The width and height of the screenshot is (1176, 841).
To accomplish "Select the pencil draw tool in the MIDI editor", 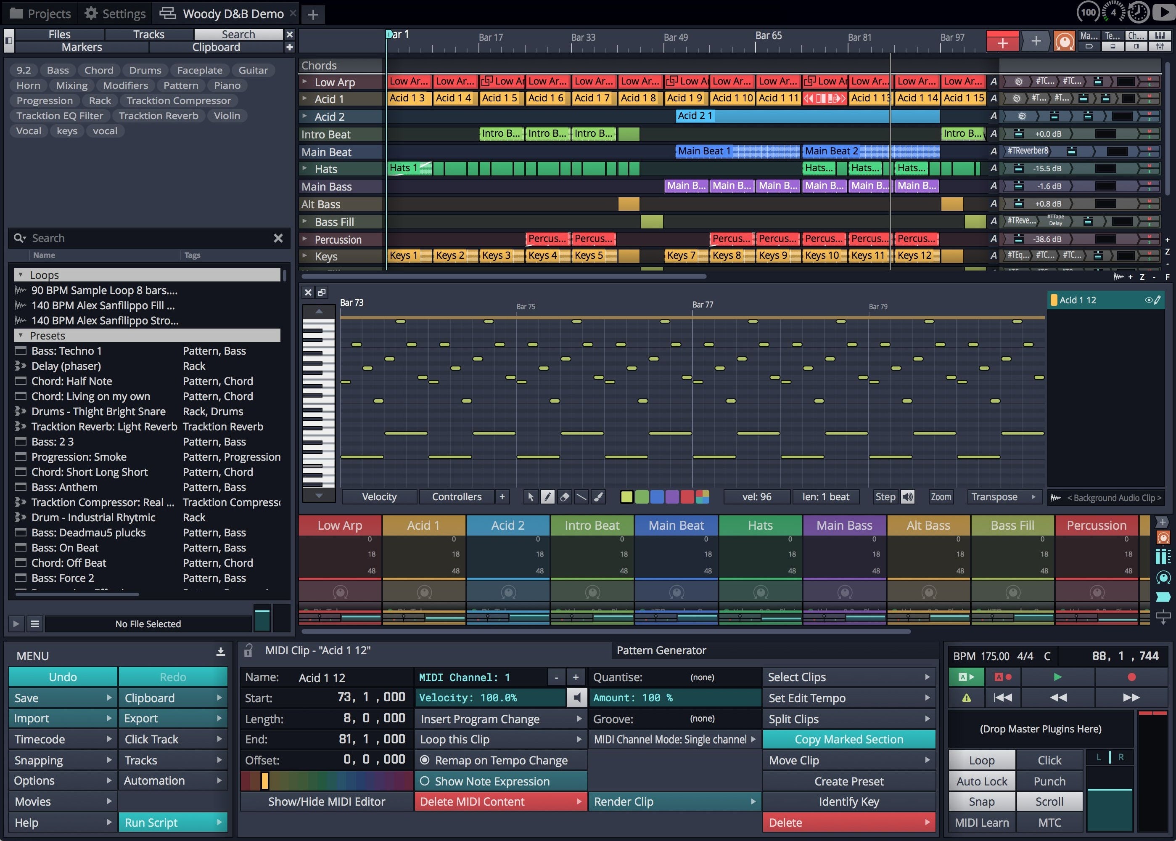I will point(547,497).
